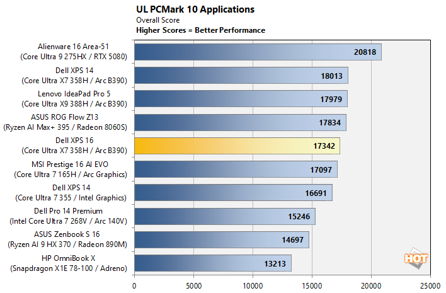Image resolution: width=446 pixels, height=293 pixels.
Task: Click the 15000 axis tick label
Action: (x=312, y=285)
